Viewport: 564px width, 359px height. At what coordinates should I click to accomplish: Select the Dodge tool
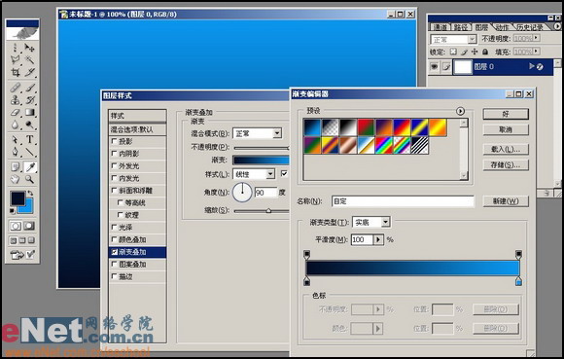tap(30, 125)
